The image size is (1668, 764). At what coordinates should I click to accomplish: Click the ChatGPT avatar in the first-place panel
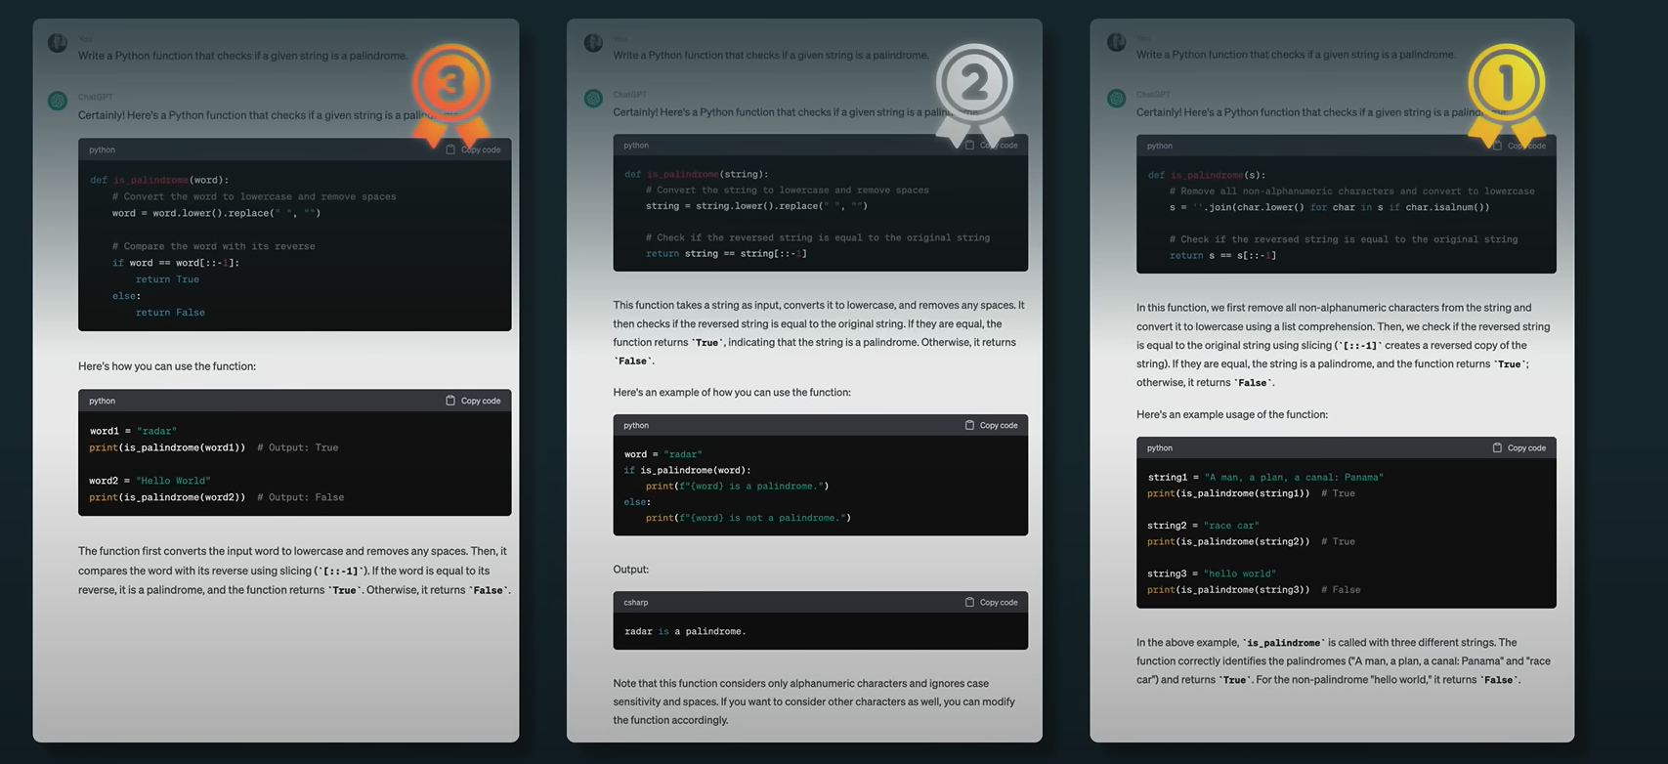[x=1116, y=99]
